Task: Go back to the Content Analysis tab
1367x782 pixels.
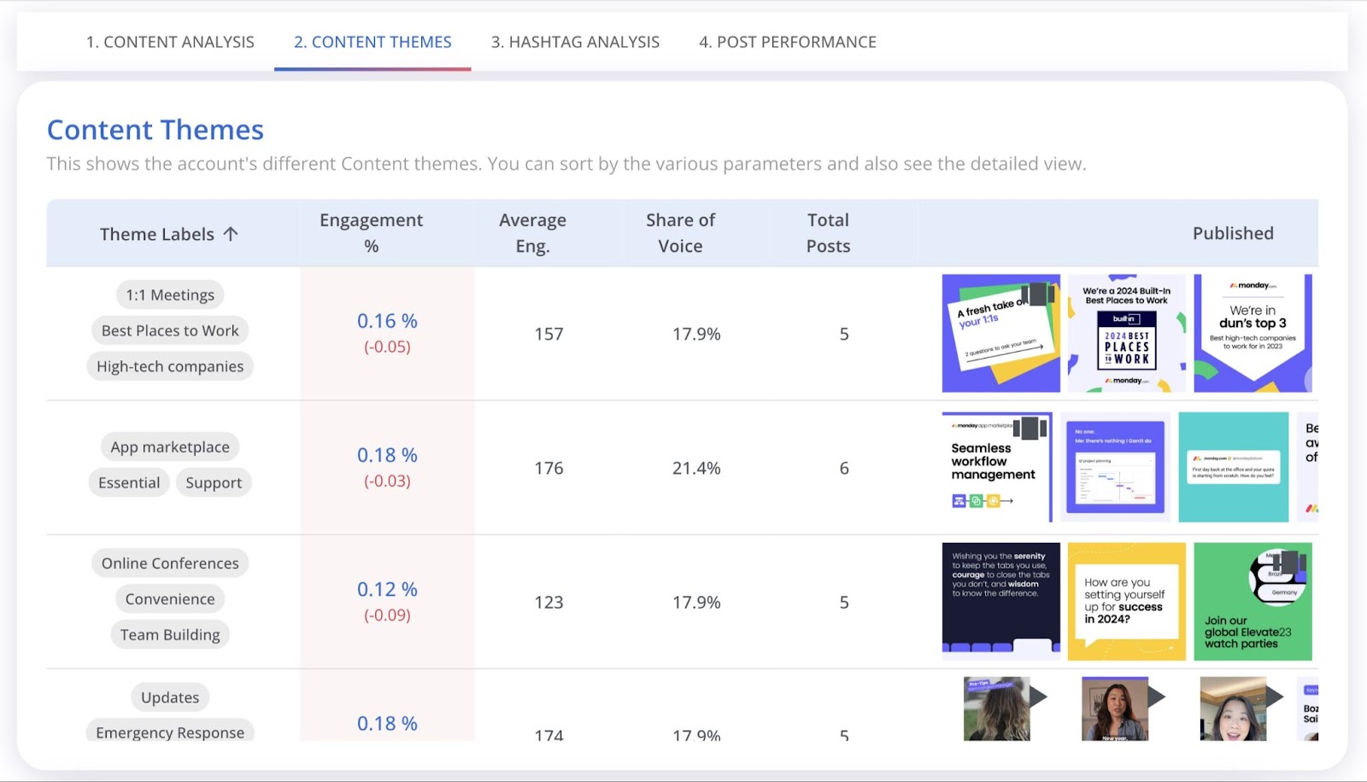Action: point(170,41)
